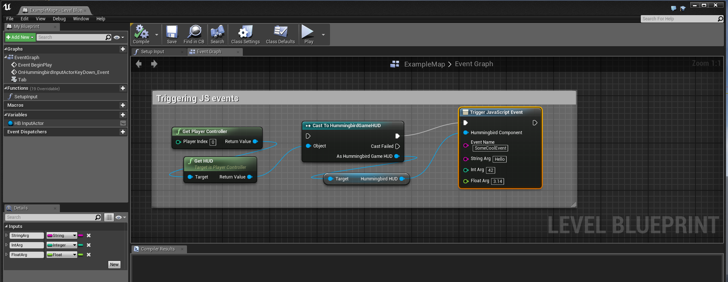728x282 pixels.
Task: Expand the FloatArg input row
Action: click(6, 254)
